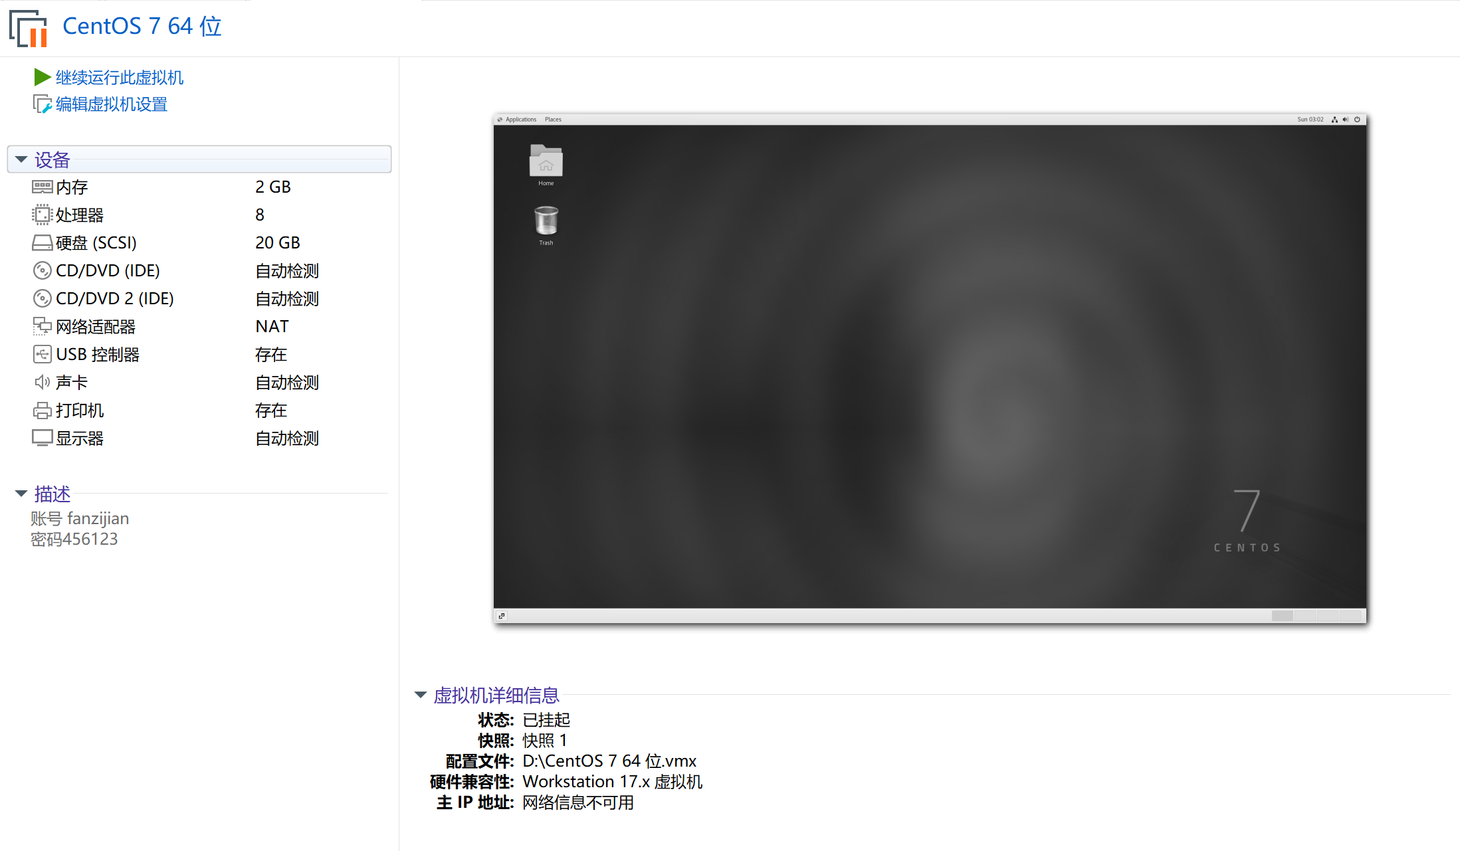
Task: Click the description text with account fanzijian
Action: (80, 519)
